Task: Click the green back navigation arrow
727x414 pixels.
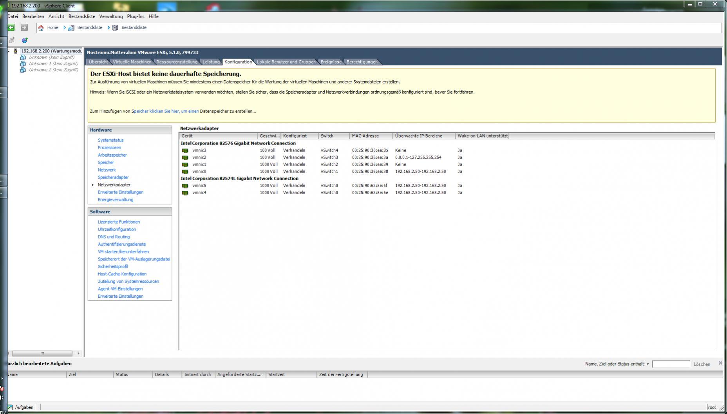Action: coord(11,27)
